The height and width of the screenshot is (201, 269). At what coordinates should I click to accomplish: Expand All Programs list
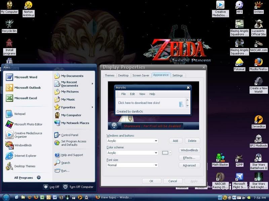pos(27,178)
